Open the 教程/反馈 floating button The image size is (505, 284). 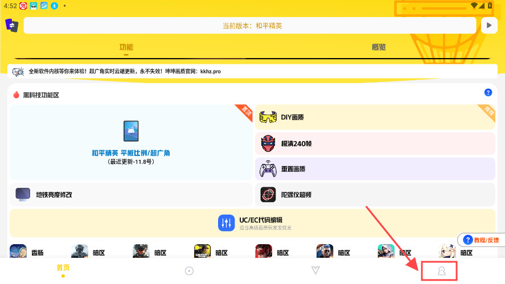[x=481, y=240]
